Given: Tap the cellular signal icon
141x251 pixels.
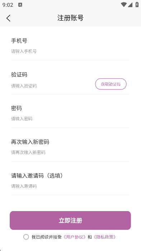Looking at the screenshot, I should click(x=130, y=5).
